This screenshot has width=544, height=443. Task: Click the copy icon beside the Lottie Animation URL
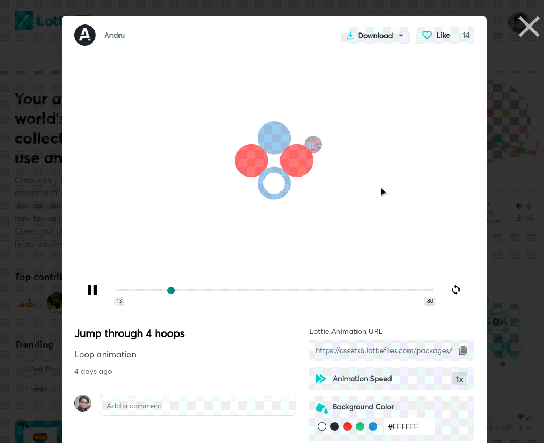463,350
